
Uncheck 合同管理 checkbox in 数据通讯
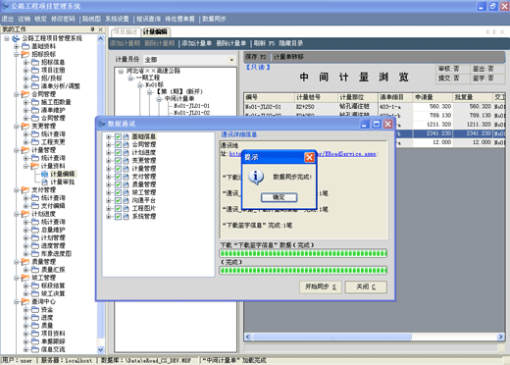[x=118, y=144]
